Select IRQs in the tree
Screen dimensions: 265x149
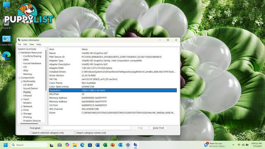click(26, 70)
